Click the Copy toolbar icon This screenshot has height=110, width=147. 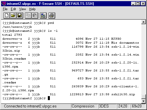point(28,15)
